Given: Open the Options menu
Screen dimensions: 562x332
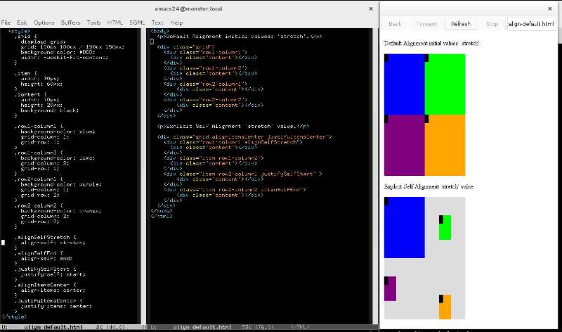Looking at the screenshot, I should pos(44,23).
